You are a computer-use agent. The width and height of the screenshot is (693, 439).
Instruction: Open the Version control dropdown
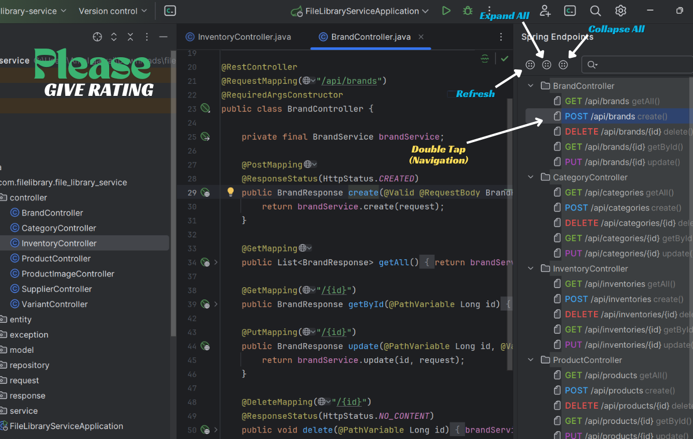coord(113,11)
